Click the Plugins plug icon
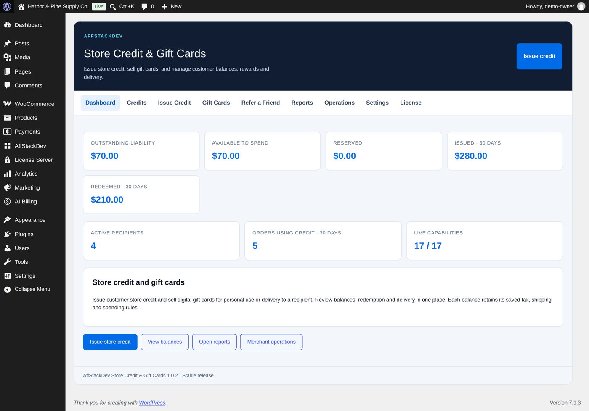 point(7,234)
